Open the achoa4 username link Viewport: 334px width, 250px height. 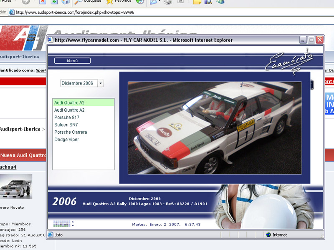(x=8, y=167)
